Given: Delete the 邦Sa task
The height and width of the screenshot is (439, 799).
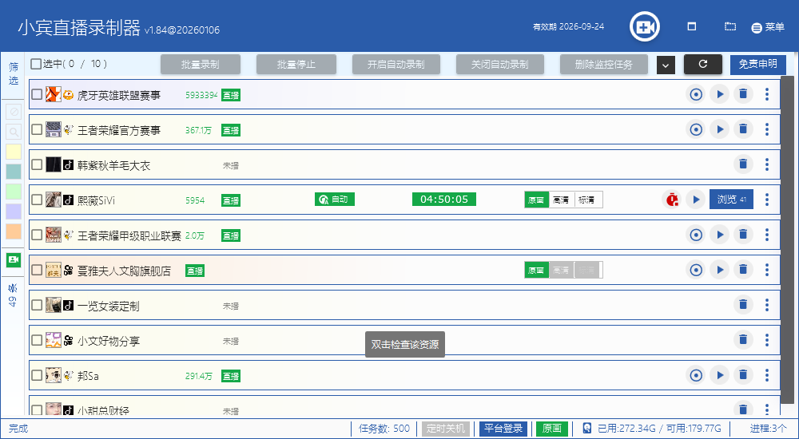Looking at the screenshot, I should click(x=743, y=375).
